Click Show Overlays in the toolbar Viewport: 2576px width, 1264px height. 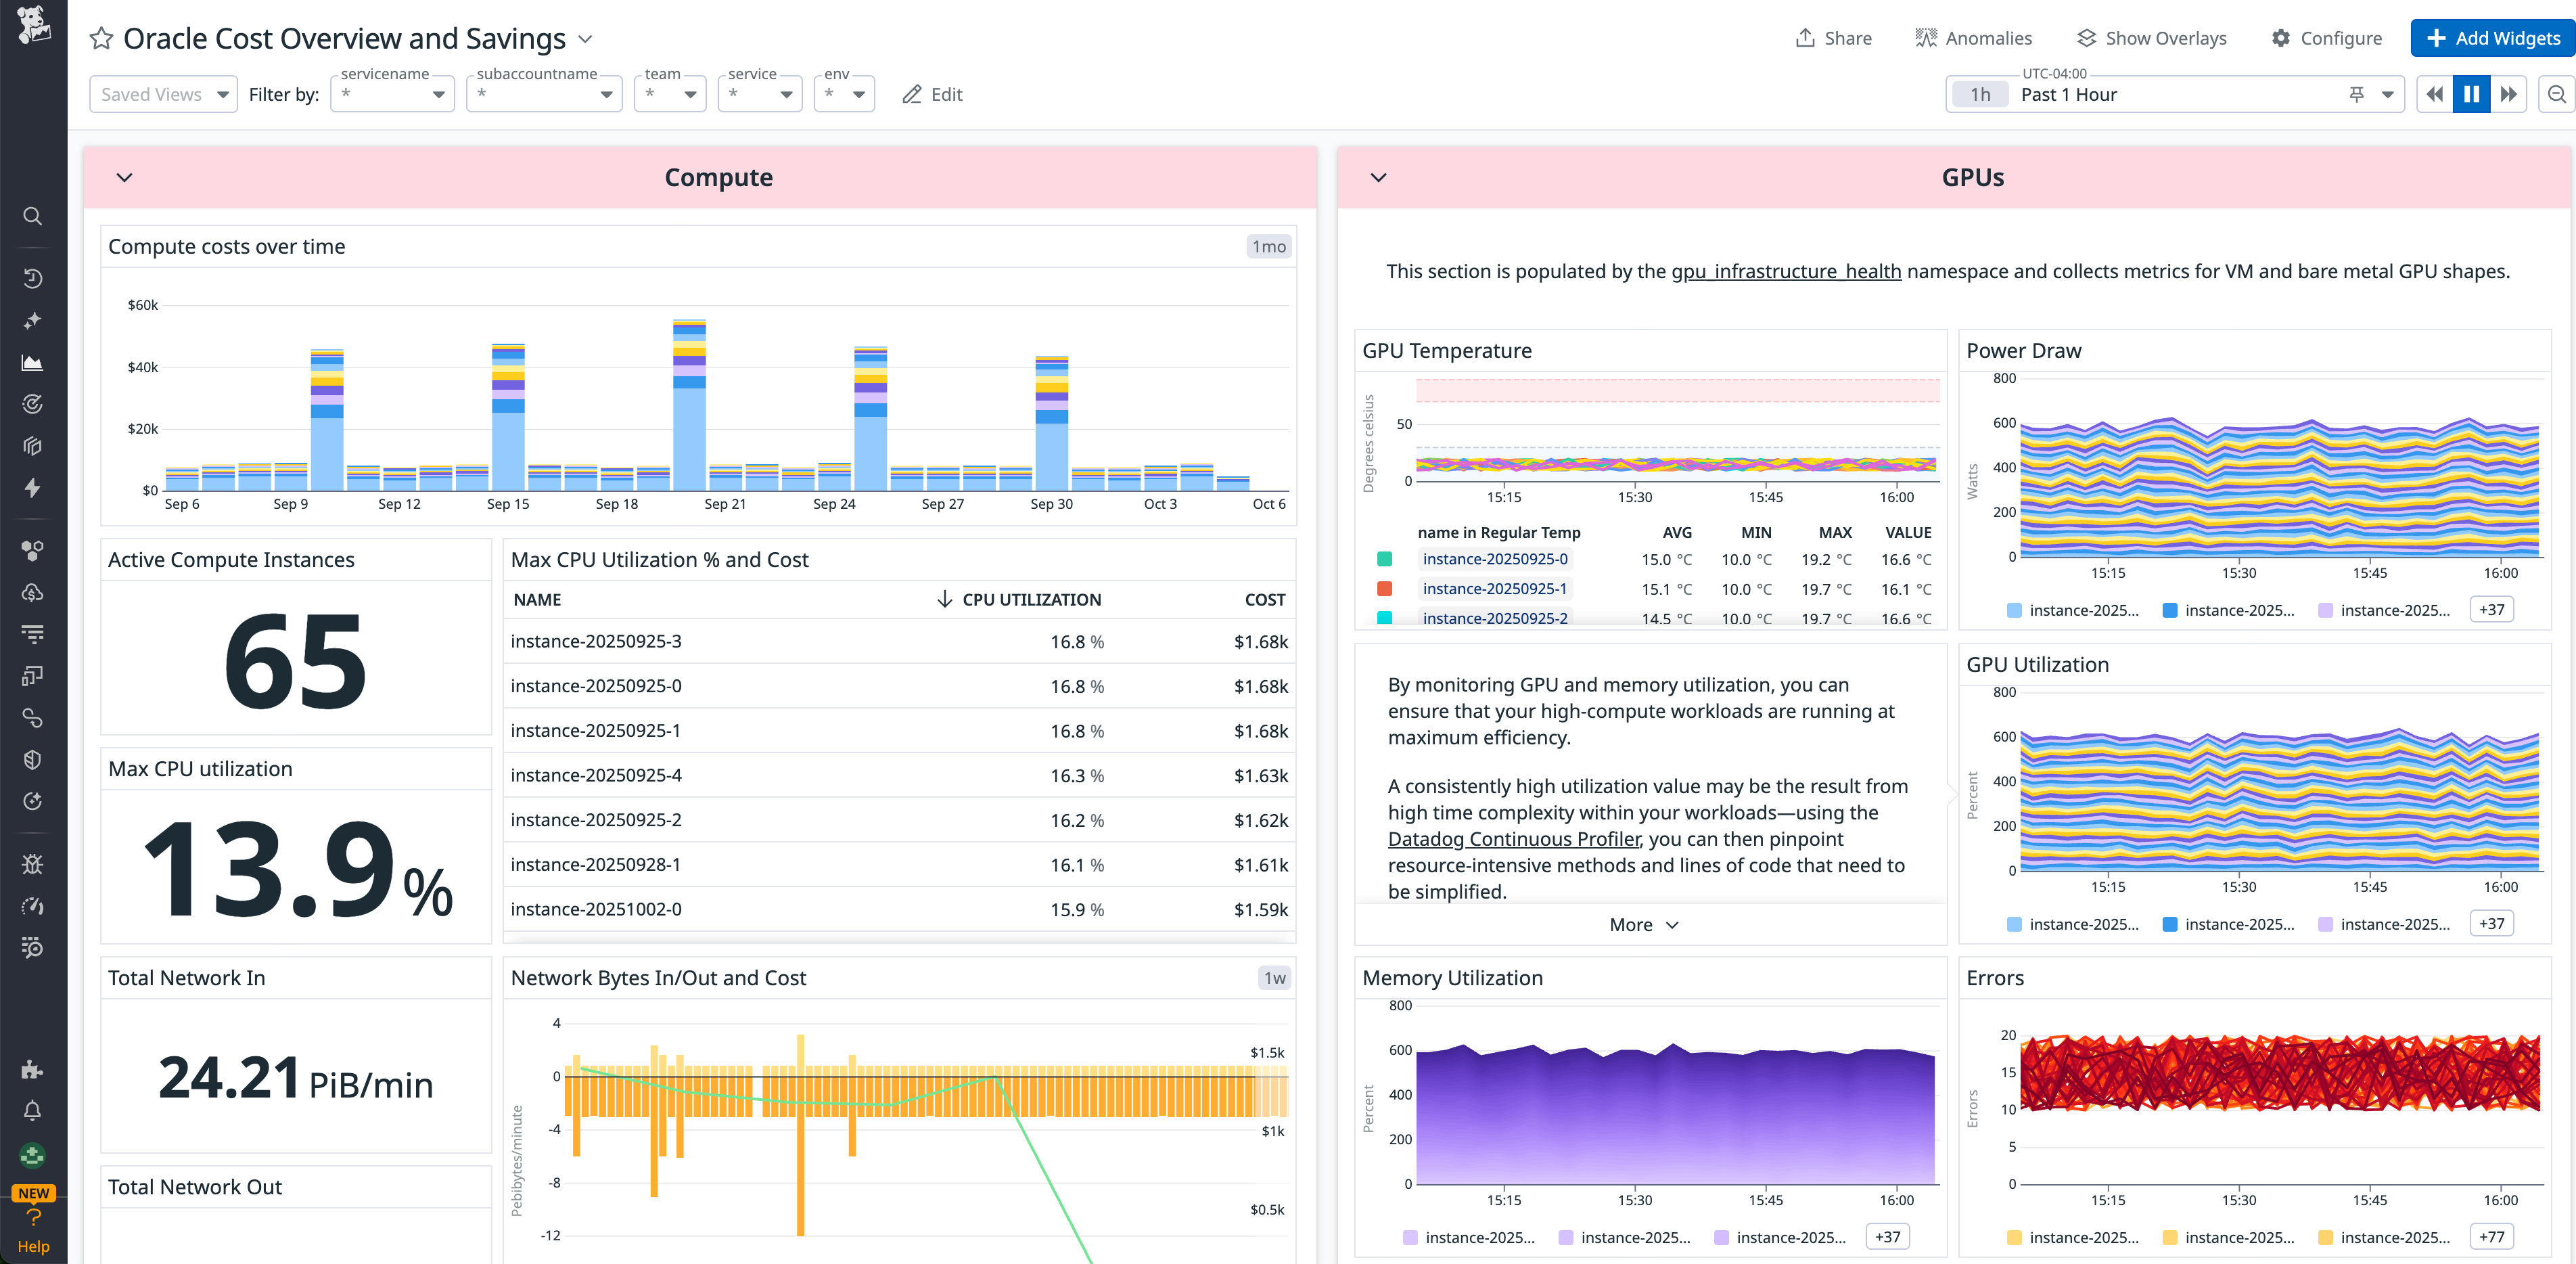2151,38
